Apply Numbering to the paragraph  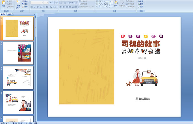tap(65, 3)
